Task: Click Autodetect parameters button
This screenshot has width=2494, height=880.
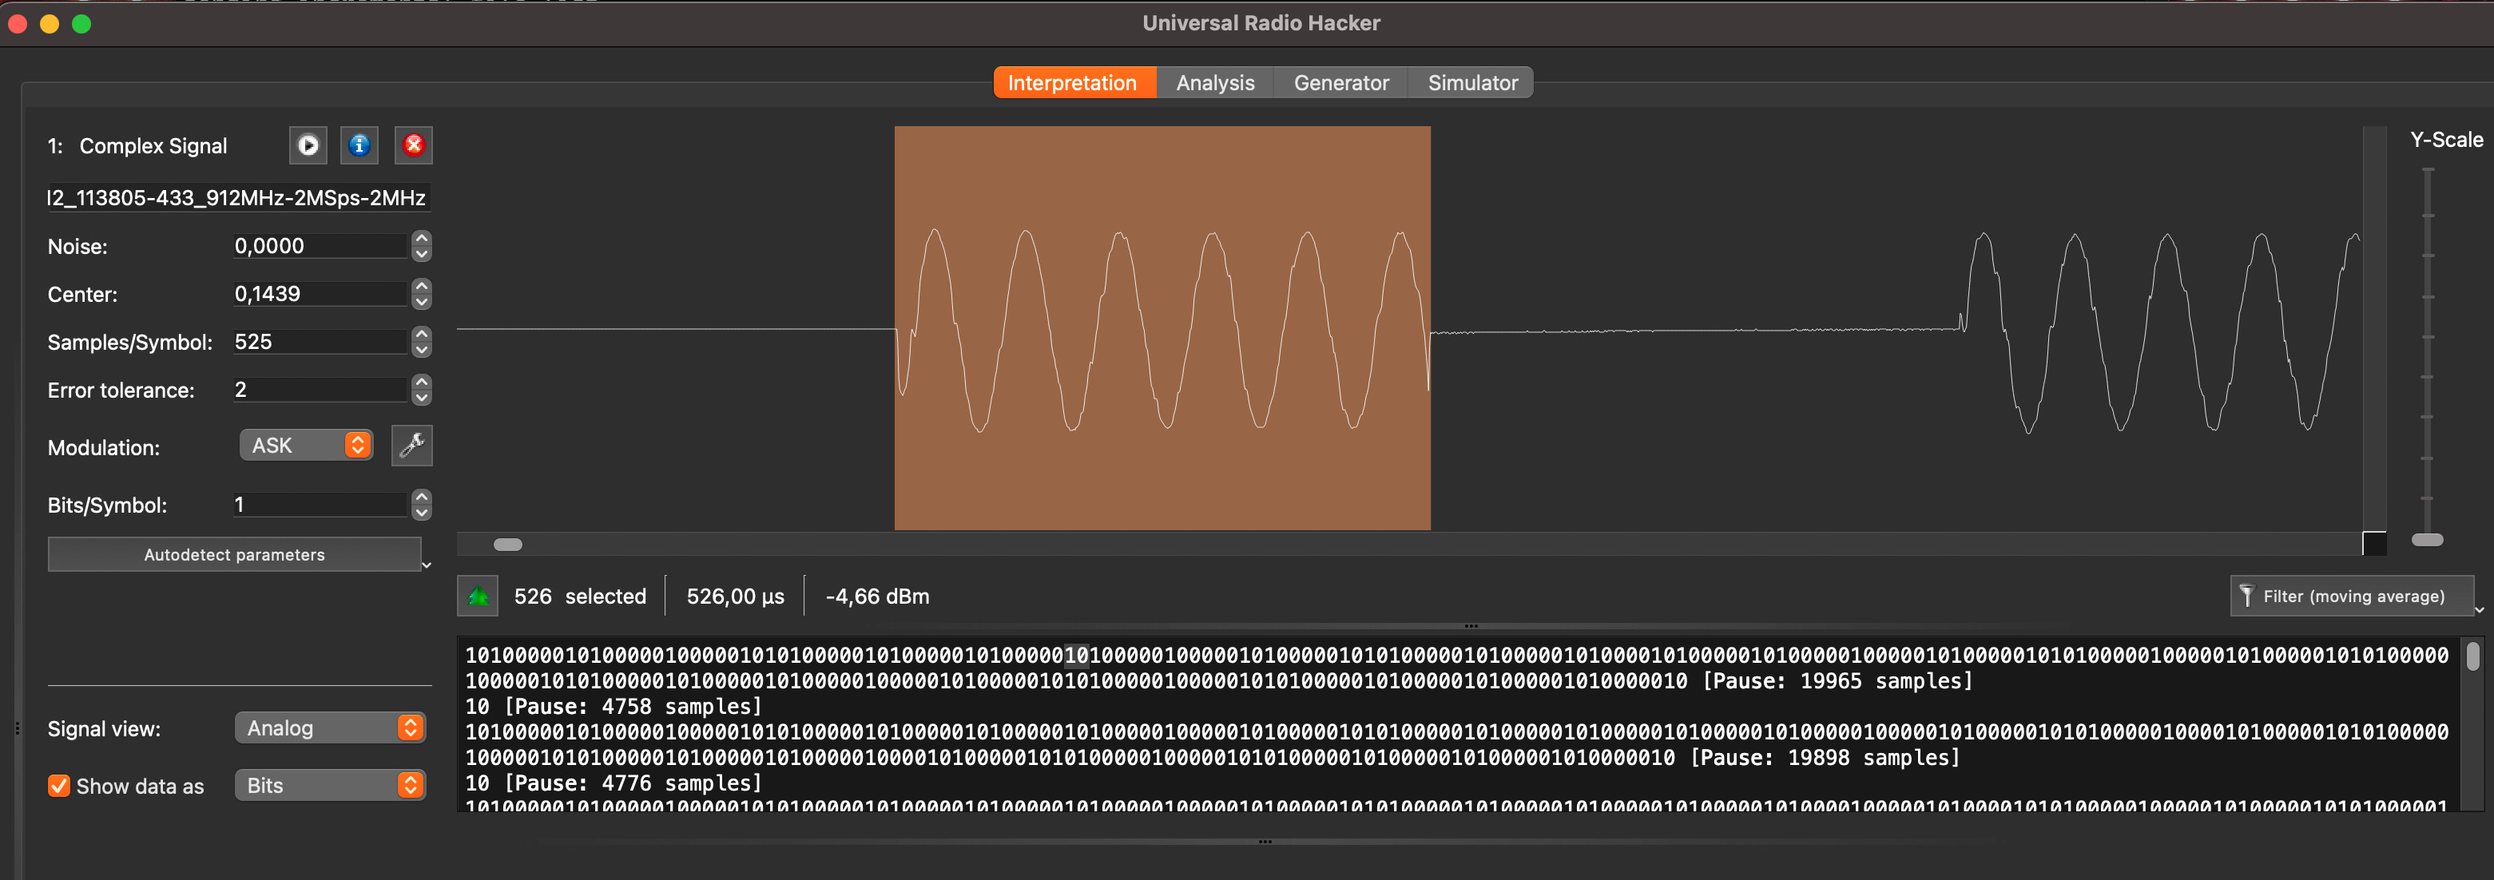Action: pyautogui.click(x=234, y=555)
